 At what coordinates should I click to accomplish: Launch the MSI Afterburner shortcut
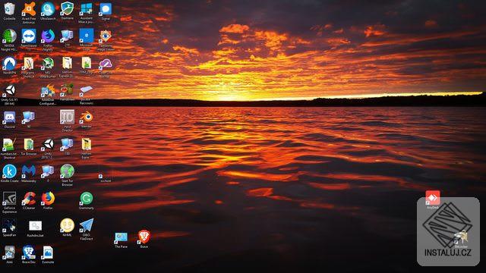coord(48,63)
